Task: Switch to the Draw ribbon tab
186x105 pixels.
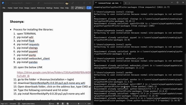Action: click(x=21, y=8)
